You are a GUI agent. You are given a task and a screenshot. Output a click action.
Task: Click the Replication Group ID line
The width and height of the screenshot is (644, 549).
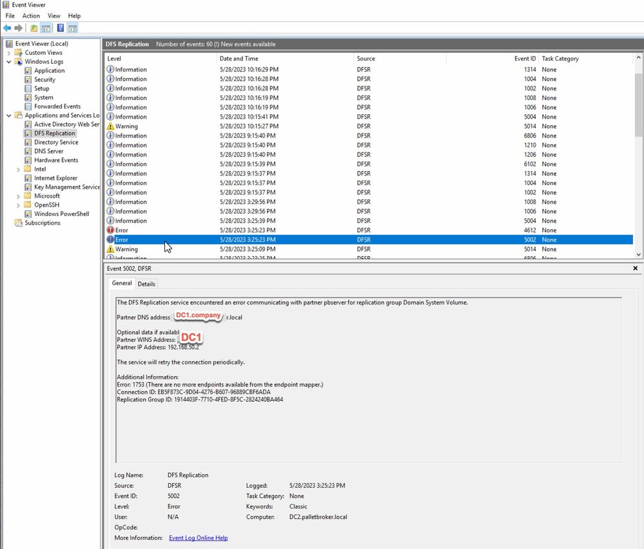200,399
